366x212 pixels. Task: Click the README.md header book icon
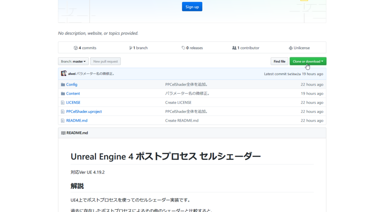[x=63, y=133]
